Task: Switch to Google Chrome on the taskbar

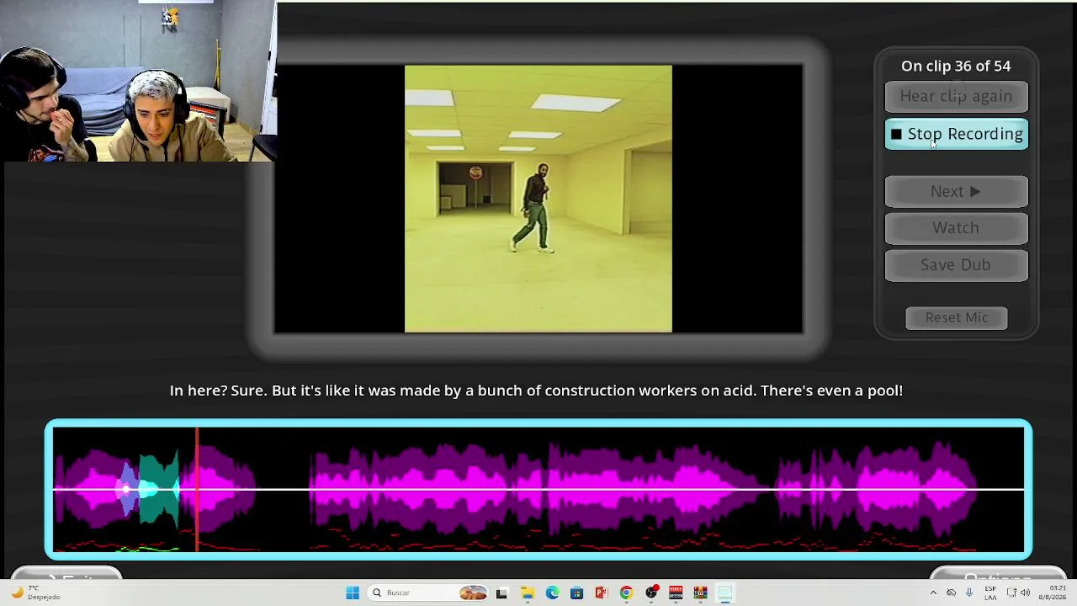Action: [626, 593]
